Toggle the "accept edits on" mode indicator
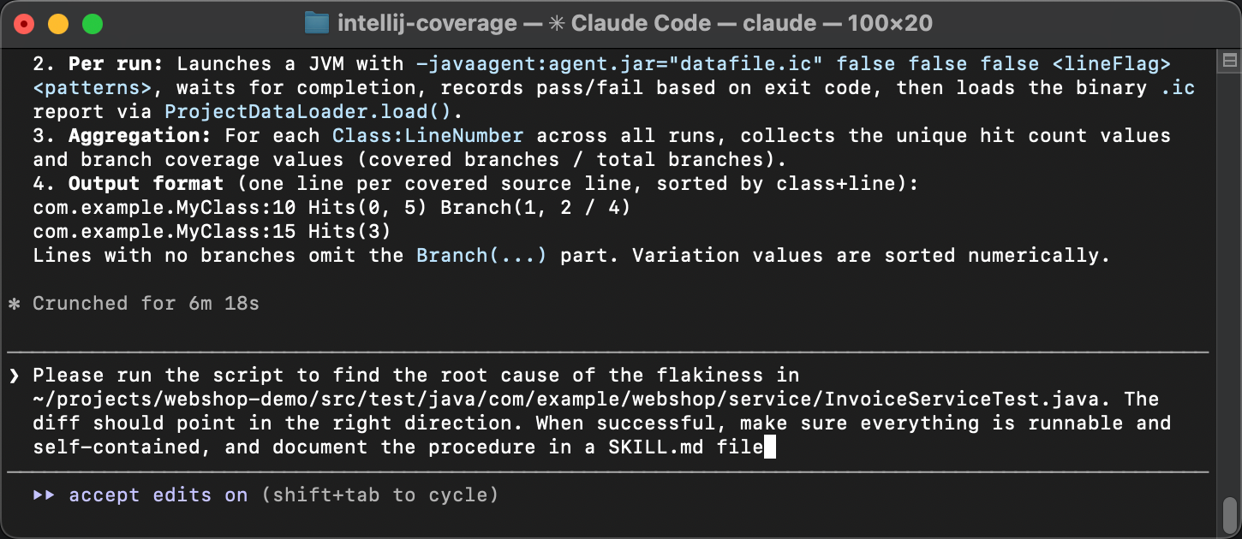 pos(158,495)
